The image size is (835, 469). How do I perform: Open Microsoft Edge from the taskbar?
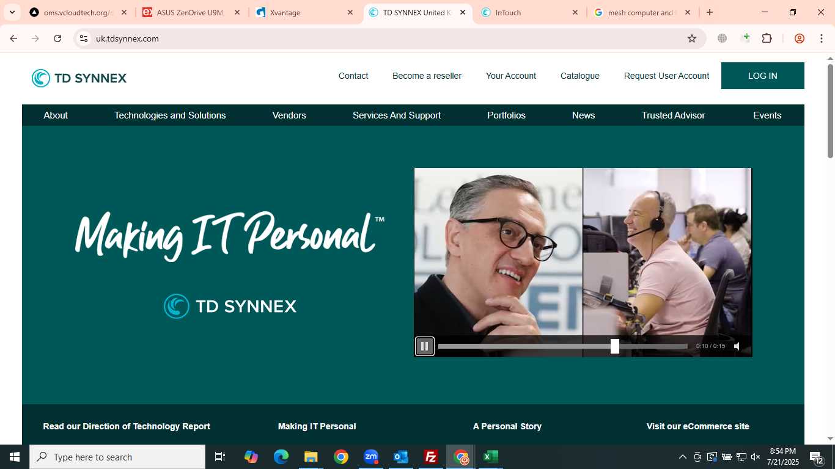281,457
